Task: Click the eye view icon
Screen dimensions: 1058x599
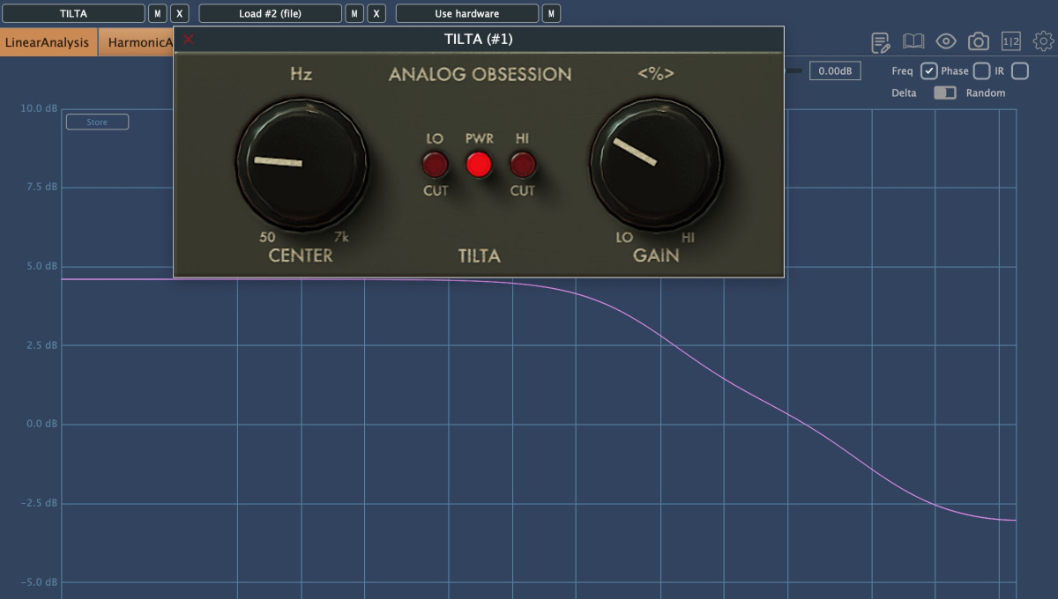Action: (x=946, y=41)
